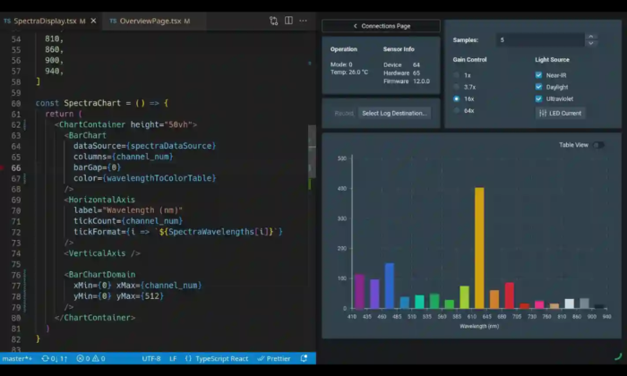This screenshot has width=627, height=376.
Task: Click the Wavelength (nm) axis label
Action: pos(479,326)
